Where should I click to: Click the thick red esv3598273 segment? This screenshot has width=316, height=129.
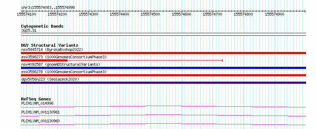[44, 60]
